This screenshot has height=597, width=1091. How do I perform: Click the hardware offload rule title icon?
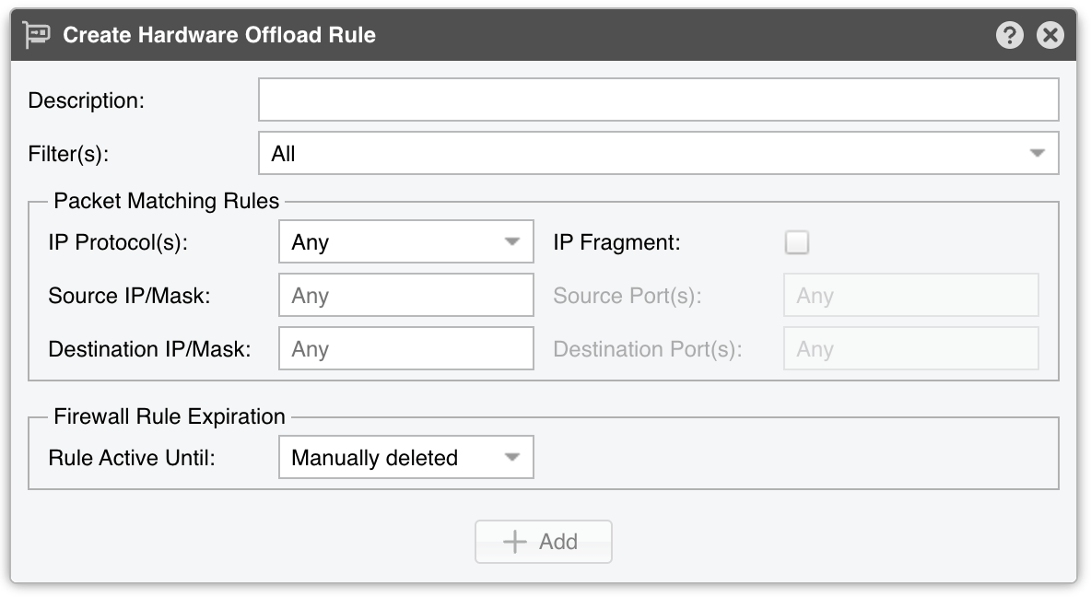(36, 35)
